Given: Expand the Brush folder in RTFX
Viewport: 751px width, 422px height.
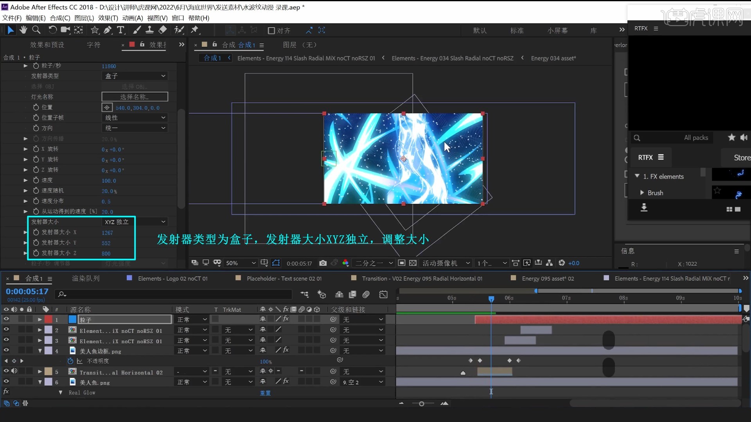Looking at the screenshot, I should [x=642, y=193].
